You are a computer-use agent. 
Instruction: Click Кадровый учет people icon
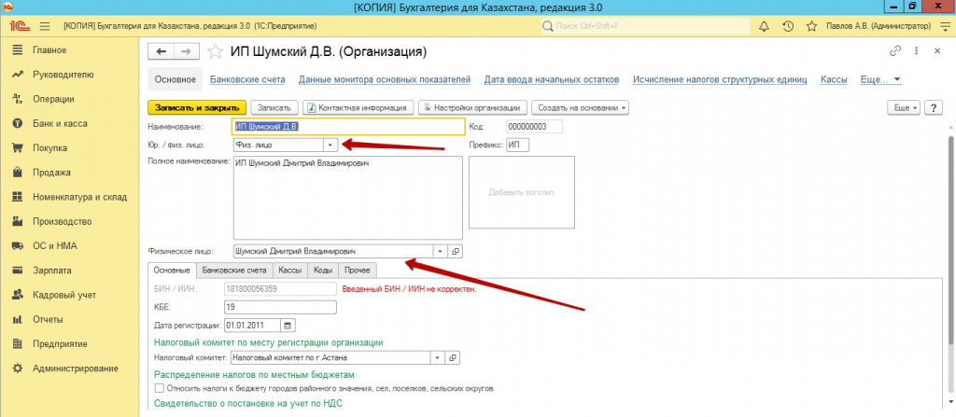pyautogui.click(x=18, y=295)
